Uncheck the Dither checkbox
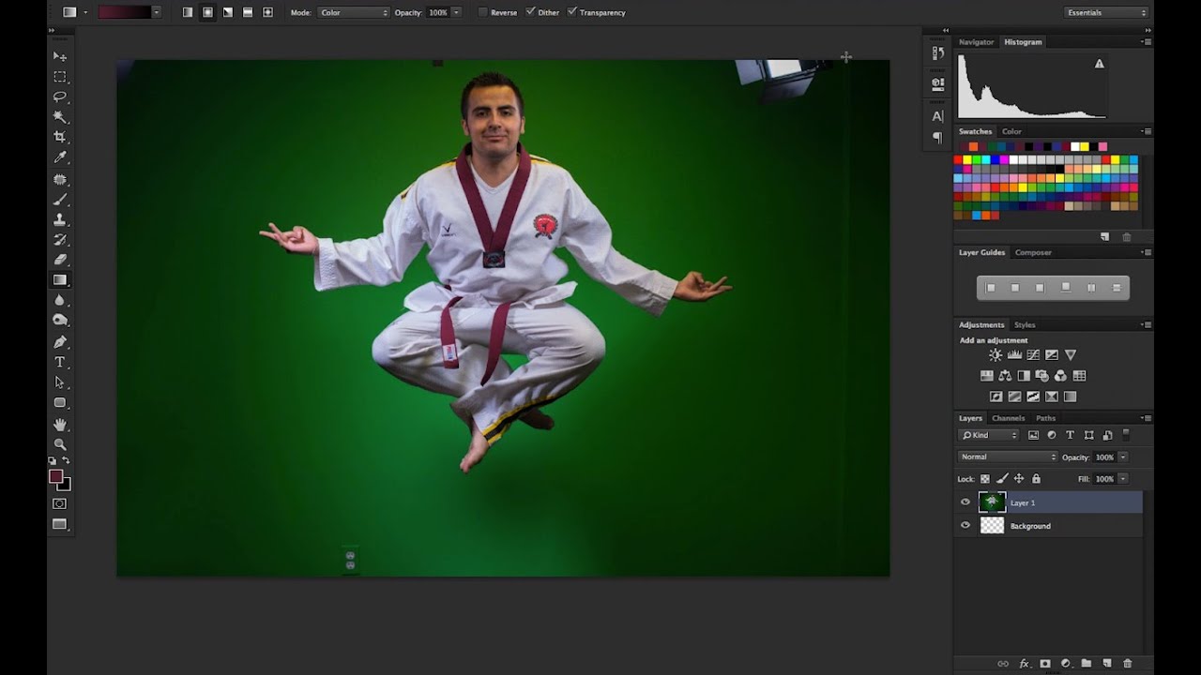Screen dimensions: 1201x675 tap(530, 12)
